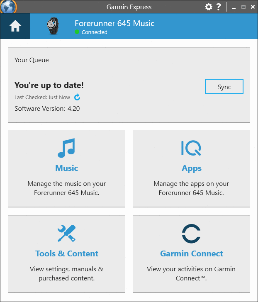This screenshot has height=302, width=258.
Task: Click the music note icon
Action: [66, 148]
